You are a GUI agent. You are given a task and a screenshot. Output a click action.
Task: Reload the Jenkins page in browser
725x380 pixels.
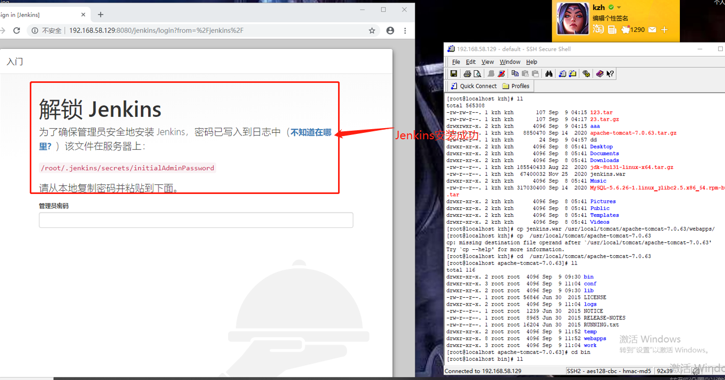[x=16, y=30]
